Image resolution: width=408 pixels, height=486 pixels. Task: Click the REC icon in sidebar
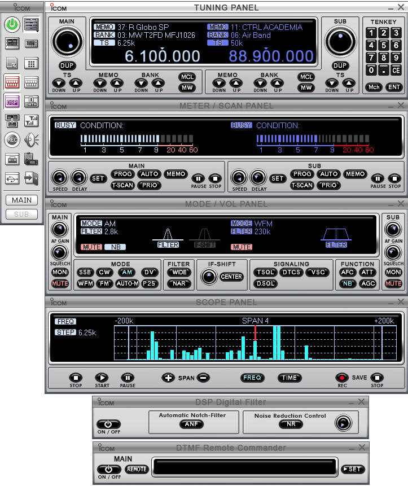point(12,139)
